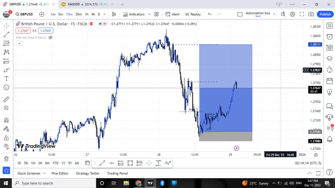Click the Publish button
This screenshot has width=335, height=188.
[x=325, y=14]
